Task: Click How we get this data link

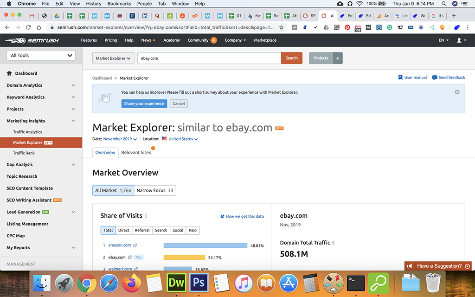Action: pos(242,216)
